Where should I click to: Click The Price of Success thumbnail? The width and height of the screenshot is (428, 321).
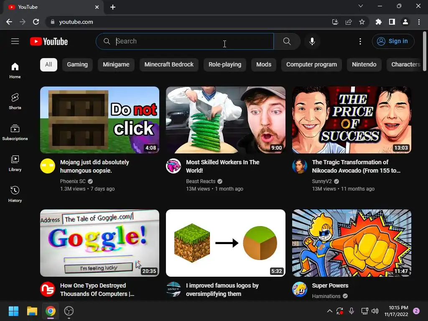pyautogui.click(x=352, y=120)
